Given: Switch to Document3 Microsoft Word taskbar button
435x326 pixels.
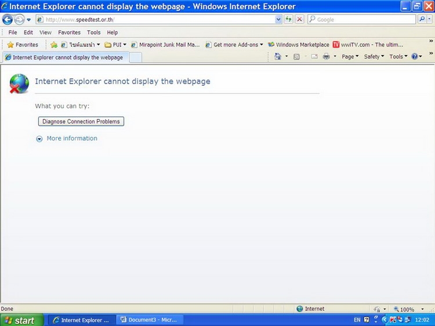Looking at the screenshot, I should 149,320.
